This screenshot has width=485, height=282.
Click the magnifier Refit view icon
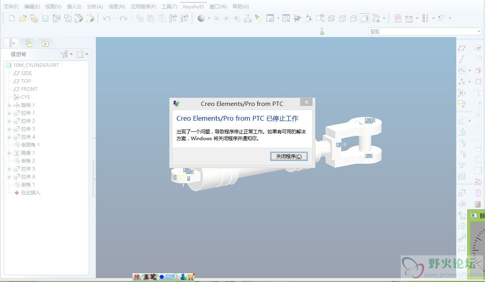286,18
